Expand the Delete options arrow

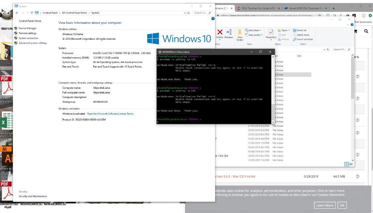coord(220,40)
